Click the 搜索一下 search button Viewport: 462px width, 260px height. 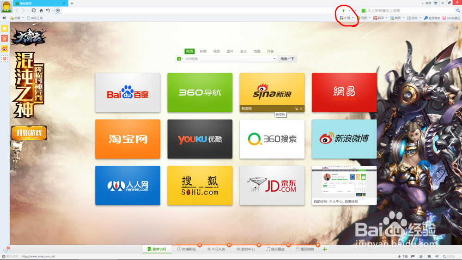click(x=287, y=59)
